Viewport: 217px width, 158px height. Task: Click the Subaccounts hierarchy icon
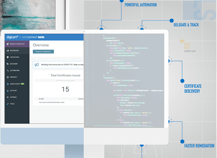[7, 84]
